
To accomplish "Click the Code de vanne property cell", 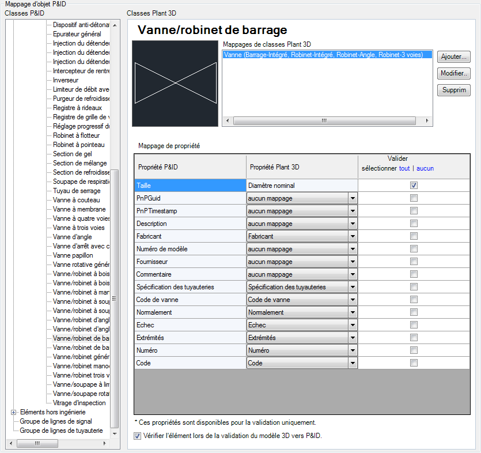I will (190, 300).
